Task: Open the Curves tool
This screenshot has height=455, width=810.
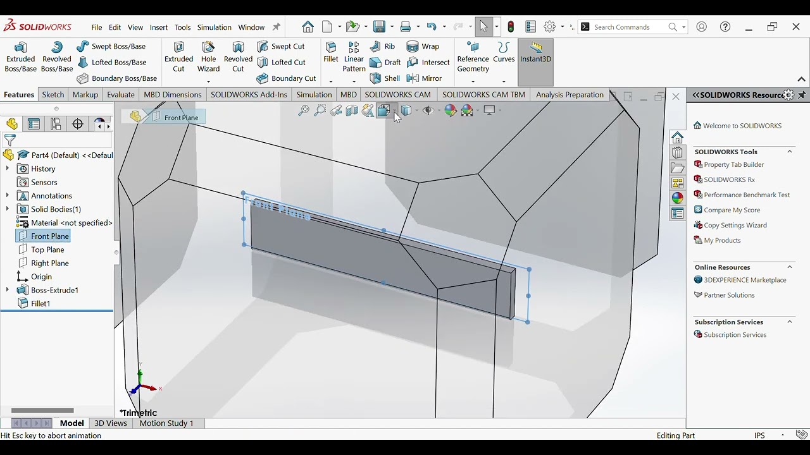Action: tap(504, 53)
